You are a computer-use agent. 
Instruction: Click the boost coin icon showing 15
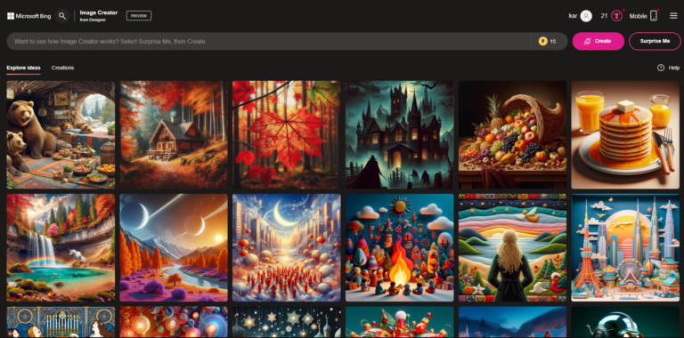click(x=543, y=42)
